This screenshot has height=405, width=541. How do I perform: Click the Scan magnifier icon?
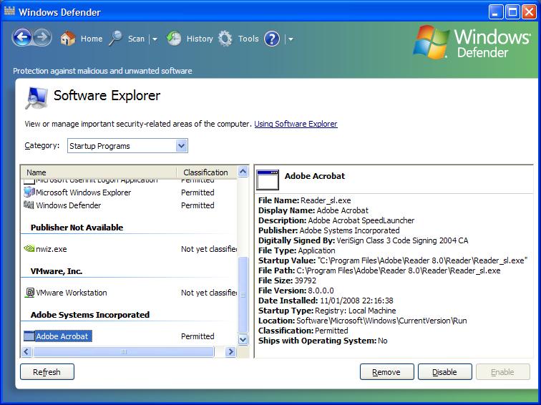coord(116,39)
